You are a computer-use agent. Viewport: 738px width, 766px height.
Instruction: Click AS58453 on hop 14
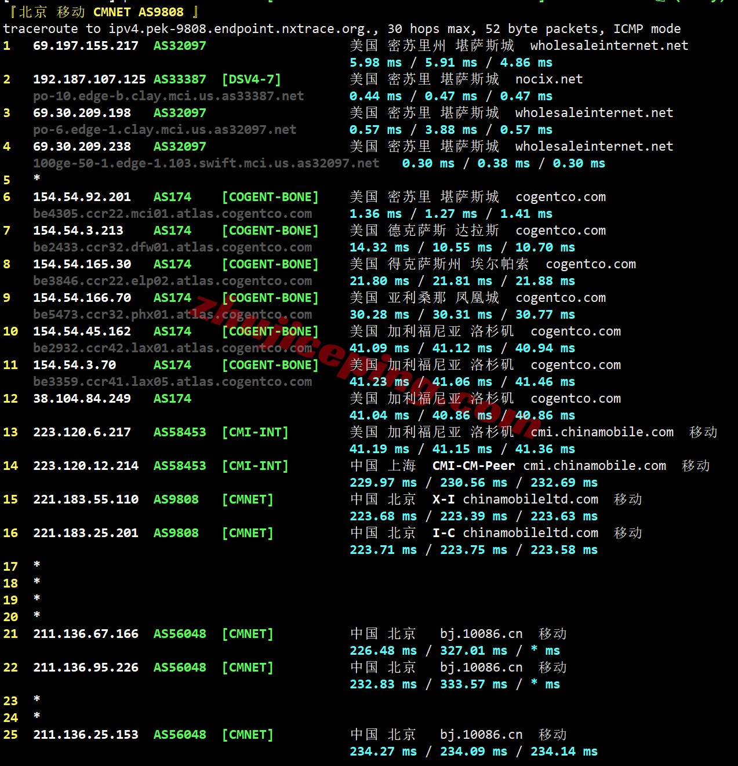pos(180,466)
